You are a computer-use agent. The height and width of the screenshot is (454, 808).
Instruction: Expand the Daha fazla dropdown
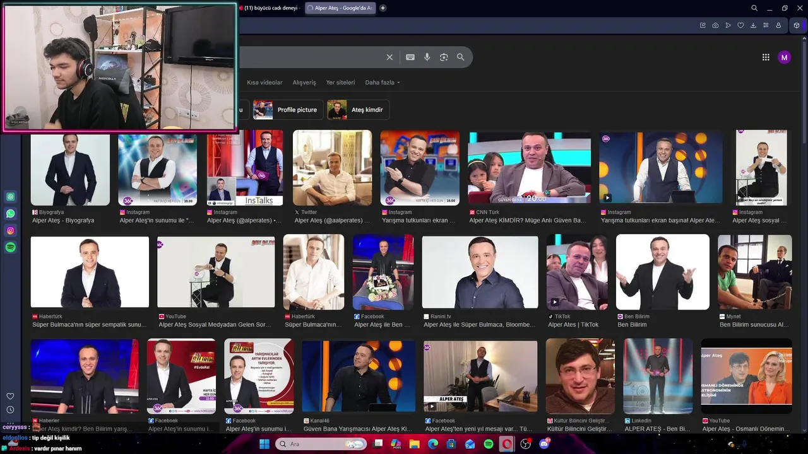coord(383,83)
